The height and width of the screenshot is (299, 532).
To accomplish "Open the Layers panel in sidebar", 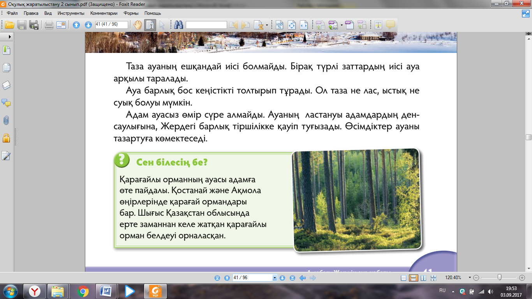I will tap(7, 85).
